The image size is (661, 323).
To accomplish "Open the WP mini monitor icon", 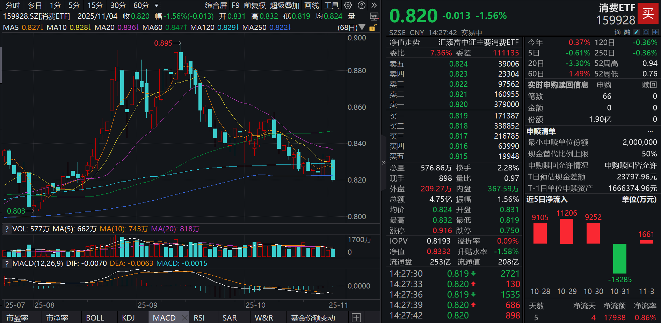I will 375,17.
